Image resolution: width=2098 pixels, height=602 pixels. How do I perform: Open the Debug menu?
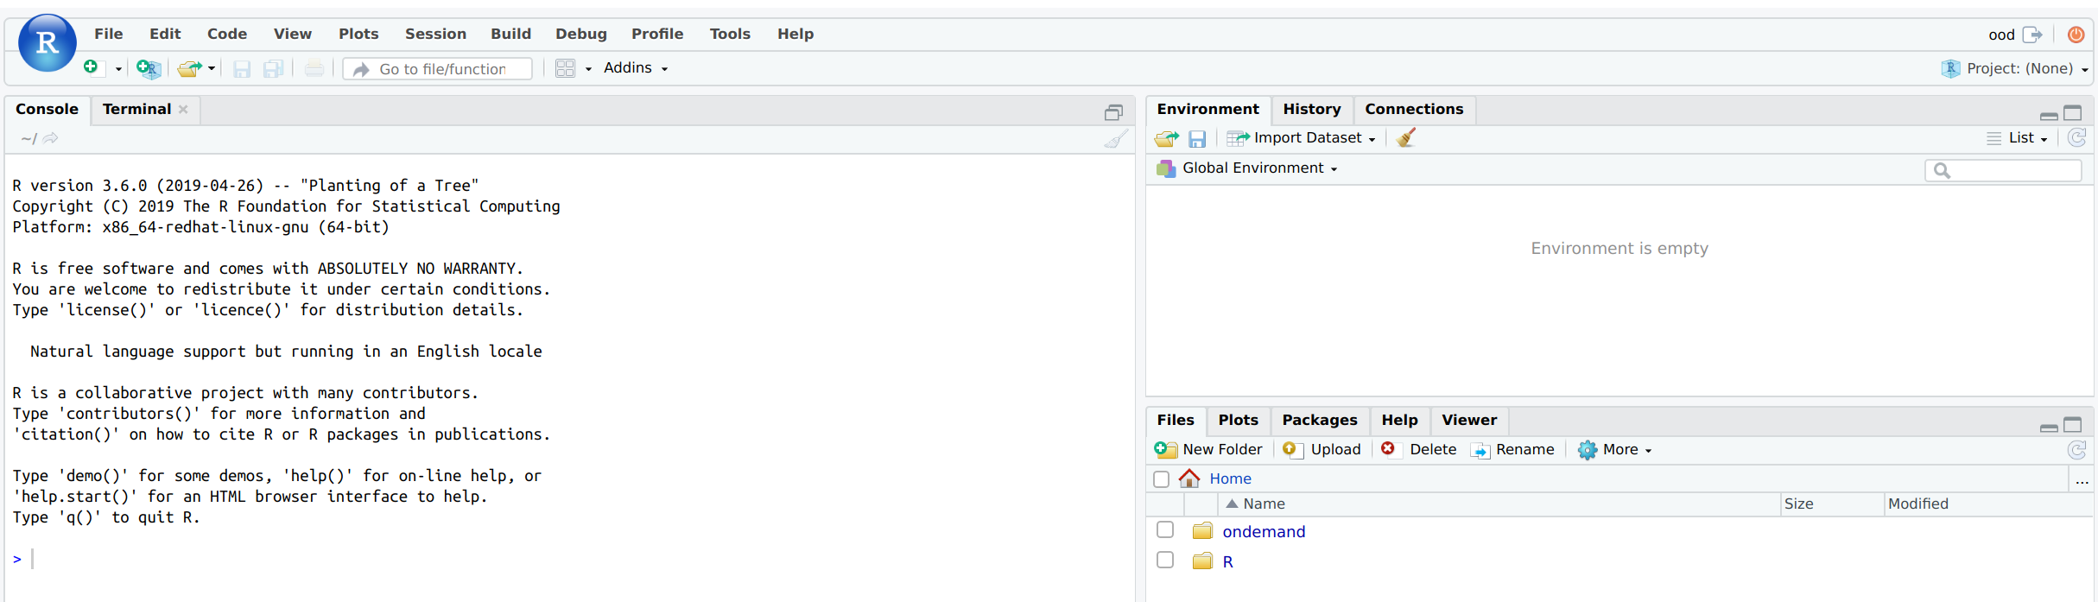point(580,34)
